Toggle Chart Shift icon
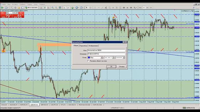 click(x=68, y=7)
